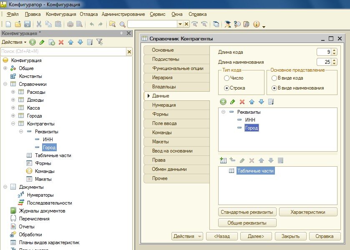The width and height of the screenshot is (350, 250).
Task: Collapse the Справочники tree node
Action: pyautogui.click(x=5, y=84)
